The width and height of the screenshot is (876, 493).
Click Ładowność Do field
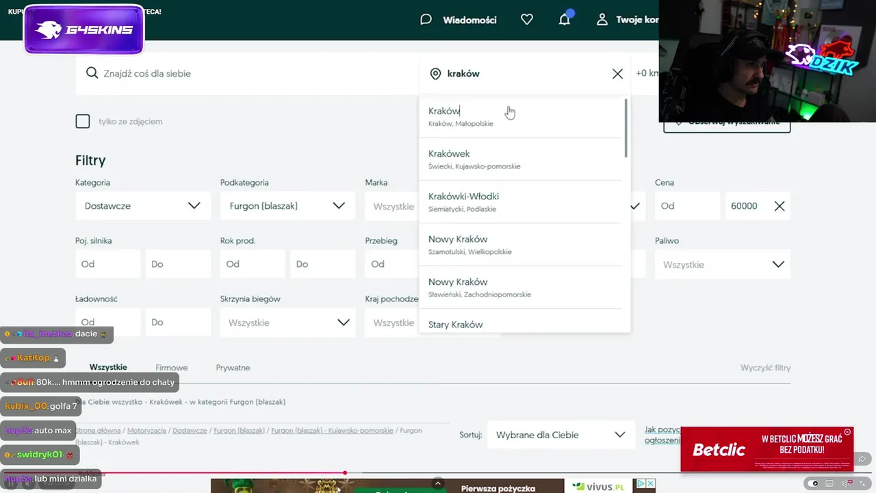[178, 323]
